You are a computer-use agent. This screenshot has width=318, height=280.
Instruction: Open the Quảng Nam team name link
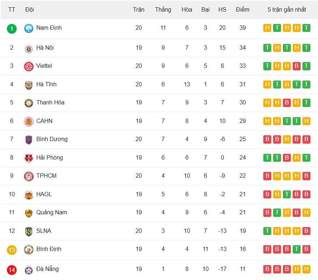[x=51, y=212]
